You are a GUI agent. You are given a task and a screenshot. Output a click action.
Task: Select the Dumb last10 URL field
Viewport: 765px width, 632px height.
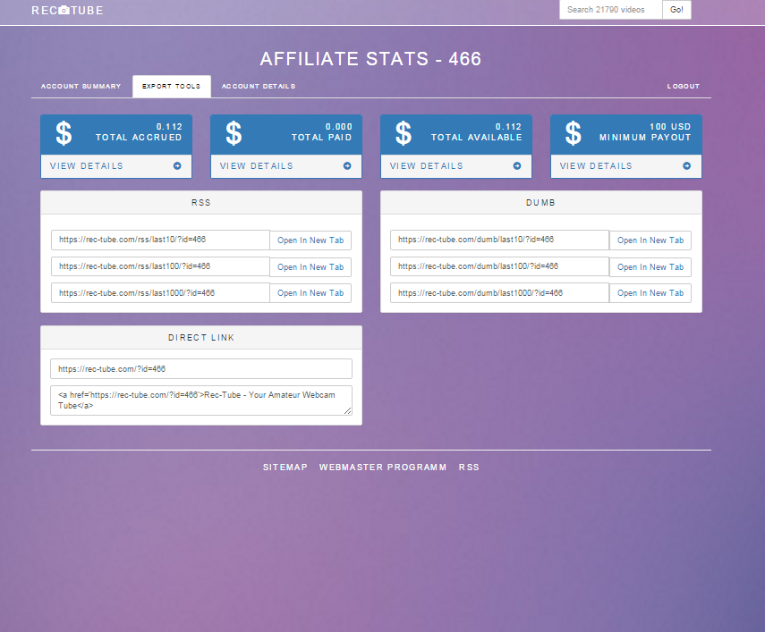point(499,240)
